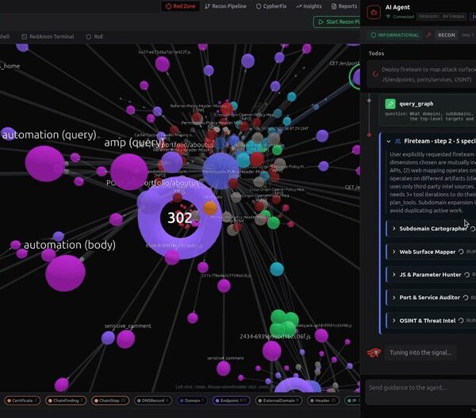Click the spinning todo status icon

(375, 74)
